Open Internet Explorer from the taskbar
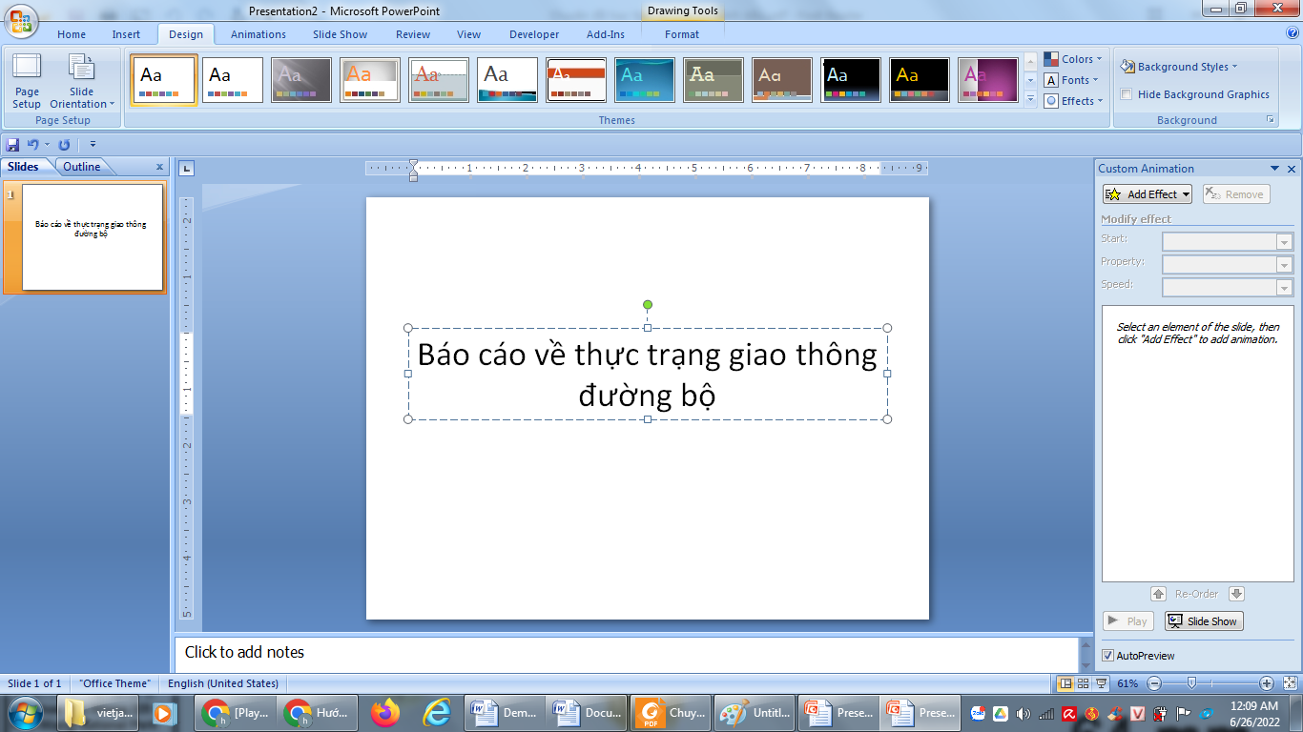The image size is (1303, 732). [437, 712]
